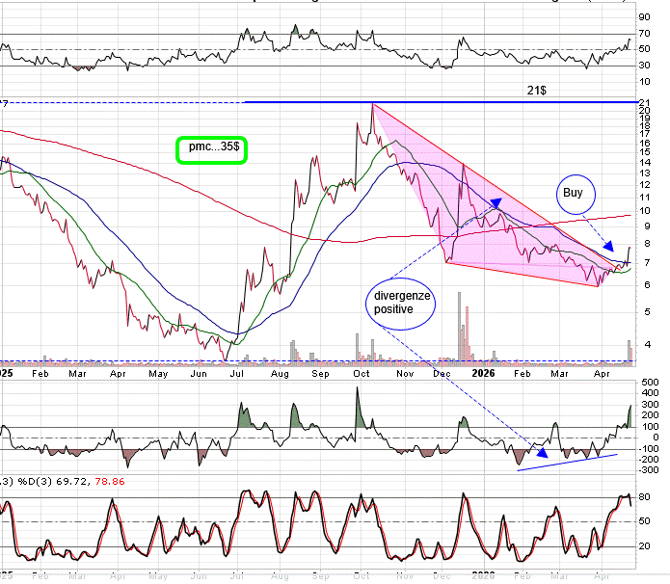Click the '90' level on the RSI scale
Viewport: 670px width, 584px height.
point(644,16)
